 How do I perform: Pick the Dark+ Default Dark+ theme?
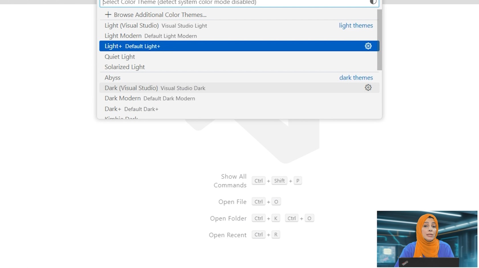(239, 109)
